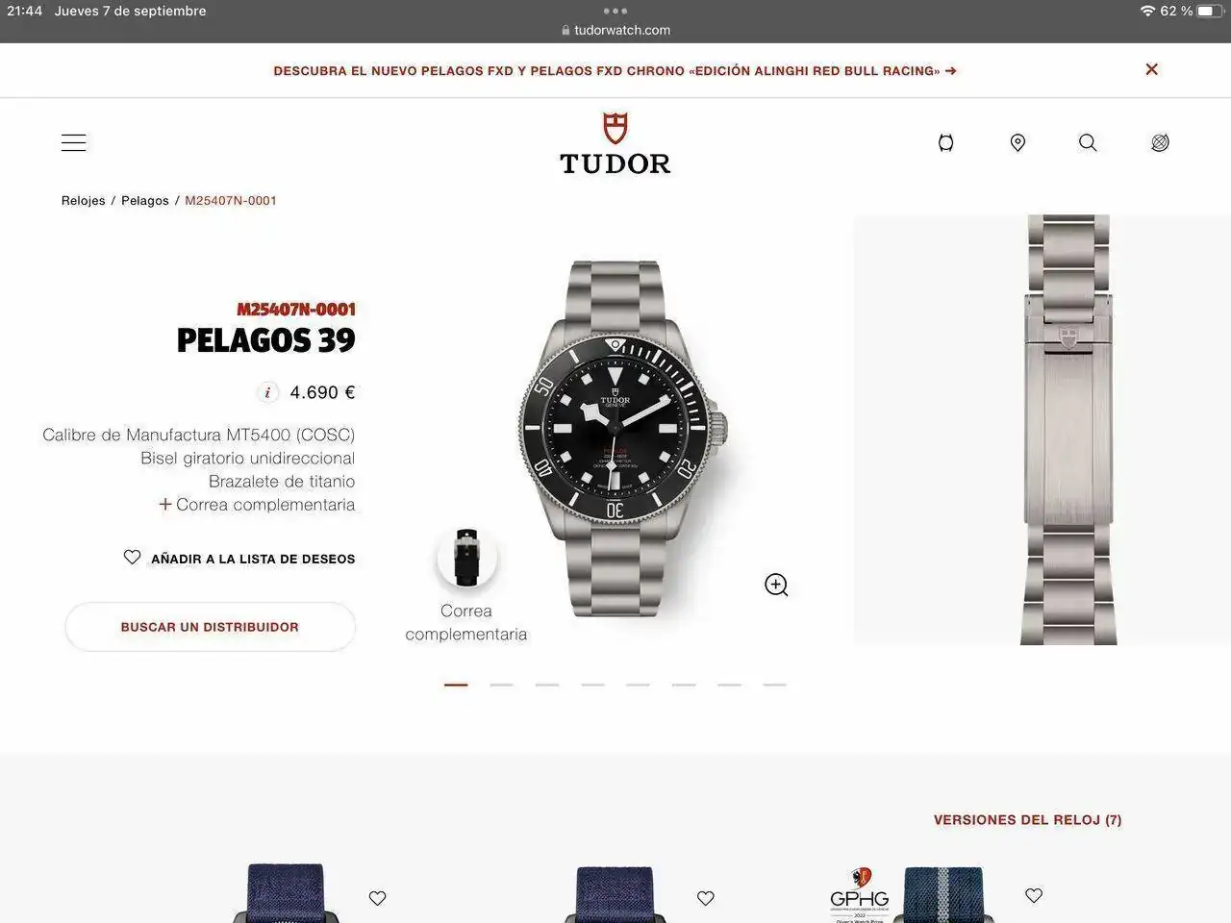Open Versiones del reloj (7) section
1231x923 pixels.
click(x=1027, y=820)
